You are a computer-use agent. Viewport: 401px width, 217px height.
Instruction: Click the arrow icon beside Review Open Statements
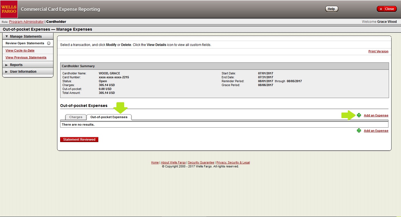(48, 43)
